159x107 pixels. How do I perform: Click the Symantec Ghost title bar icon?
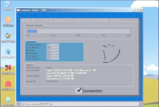click(18, 10)
